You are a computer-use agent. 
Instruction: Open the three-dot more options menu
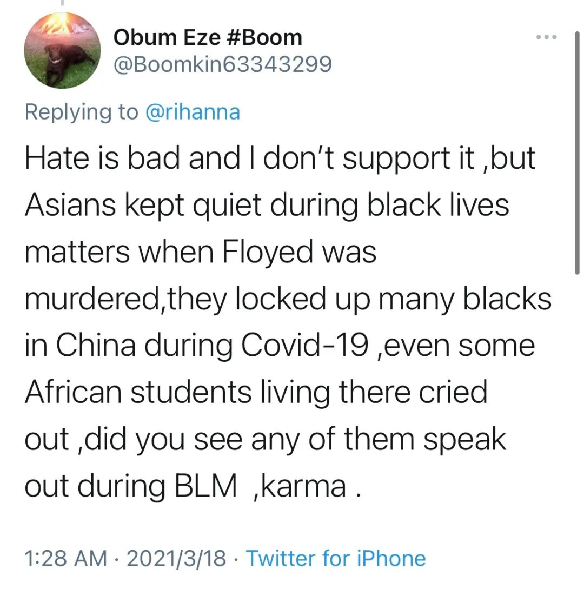point(547,37)
